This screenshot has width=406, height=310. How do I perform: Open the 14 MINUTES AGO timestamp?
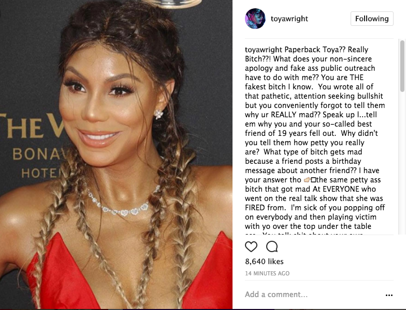click(267, 273)
